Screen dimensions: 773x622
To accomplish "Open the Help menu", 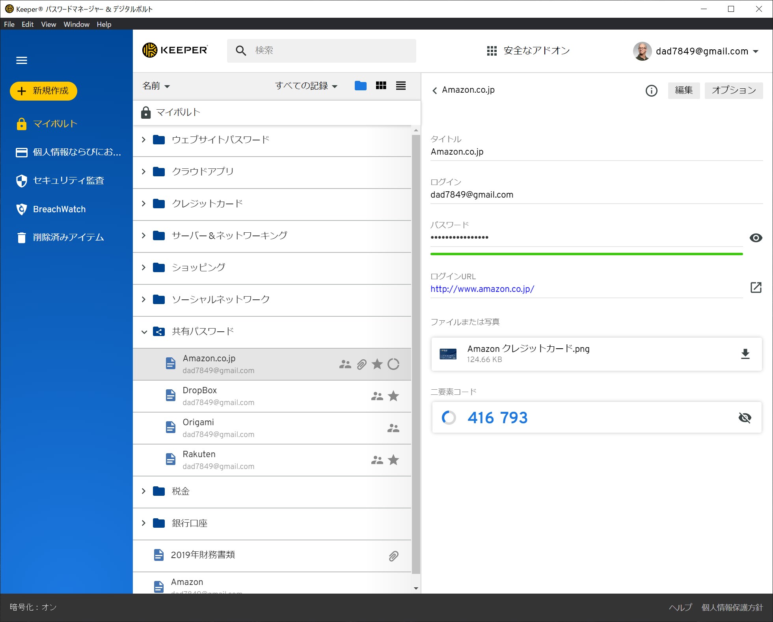I will [104, 24].
